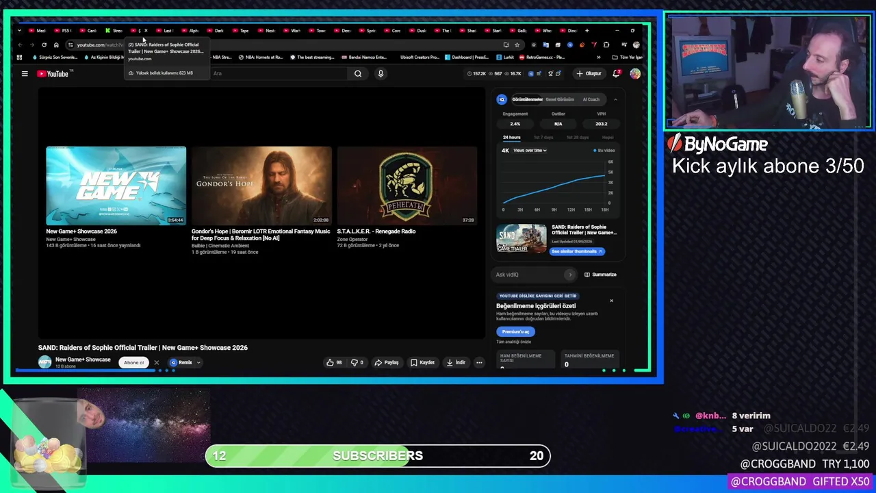Select the 24 hours range tab
The width and height of the screenshot is (876, 493).
pyautogui.click(x=511, y=138)
